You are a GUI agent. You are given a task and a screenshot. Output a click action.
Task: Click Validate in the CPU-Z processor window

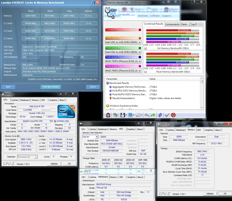coord(53,164)
